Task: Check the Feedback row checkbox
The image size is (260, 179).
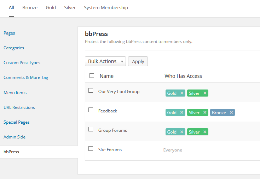Action: [91, 110]
